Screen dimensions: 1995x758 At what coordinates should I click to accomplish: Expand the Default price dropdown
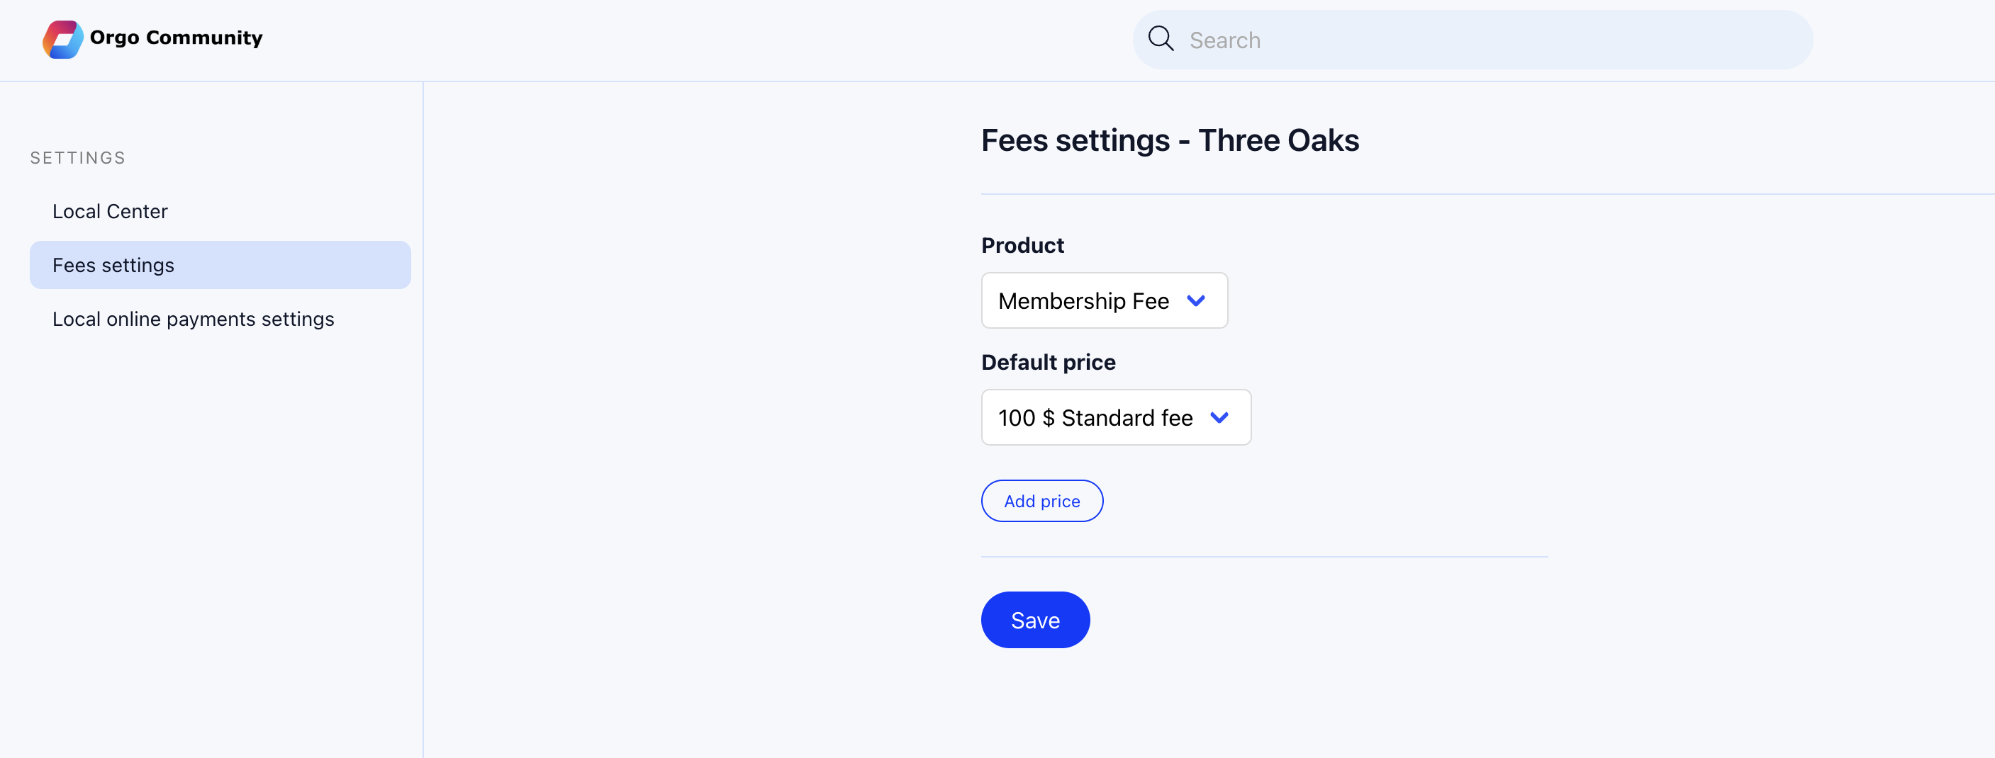coord(1116,417)
